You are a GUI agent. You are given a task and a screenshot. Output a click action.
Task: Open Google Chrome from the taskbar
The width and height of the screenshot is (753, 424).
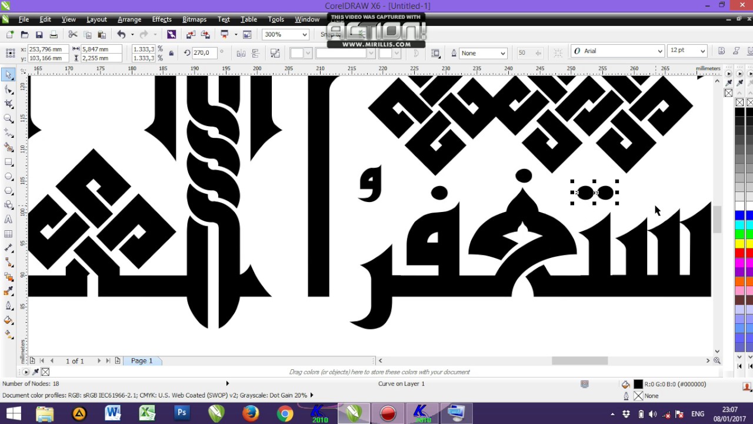(285, 413)
